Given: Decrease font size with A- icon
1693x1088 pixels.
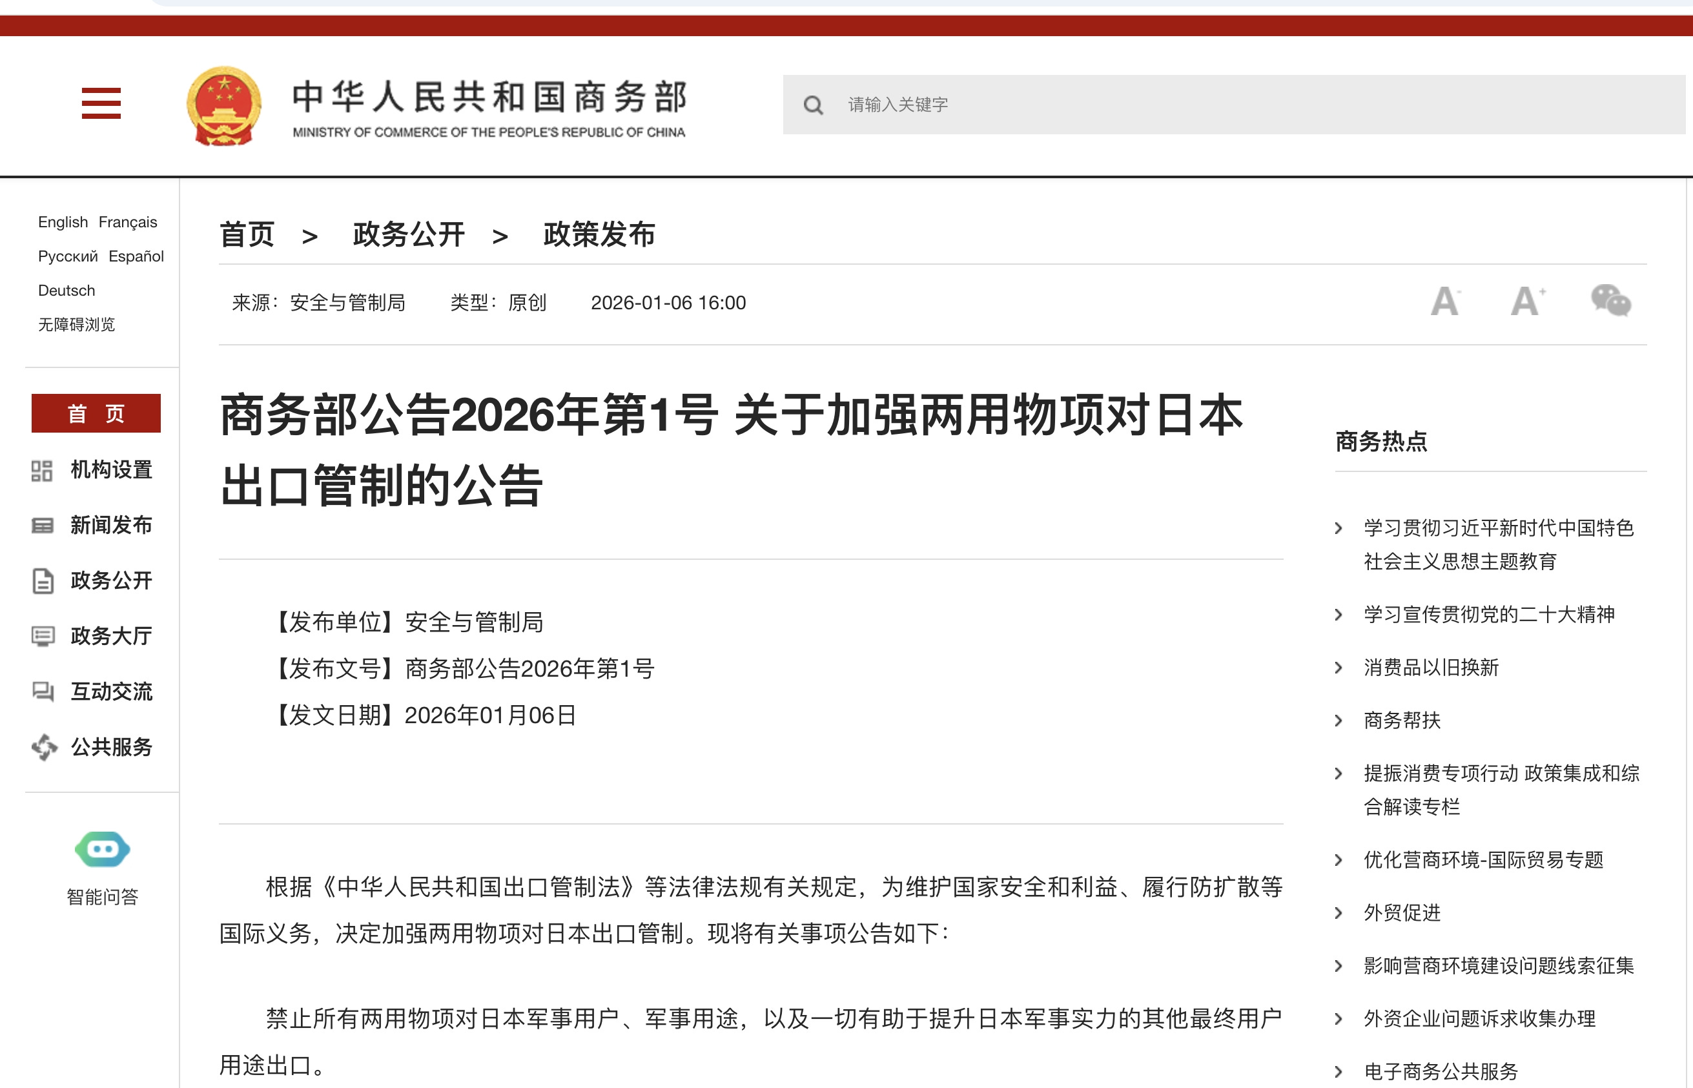Looking at the screenshot, I should click(1445, 302).
